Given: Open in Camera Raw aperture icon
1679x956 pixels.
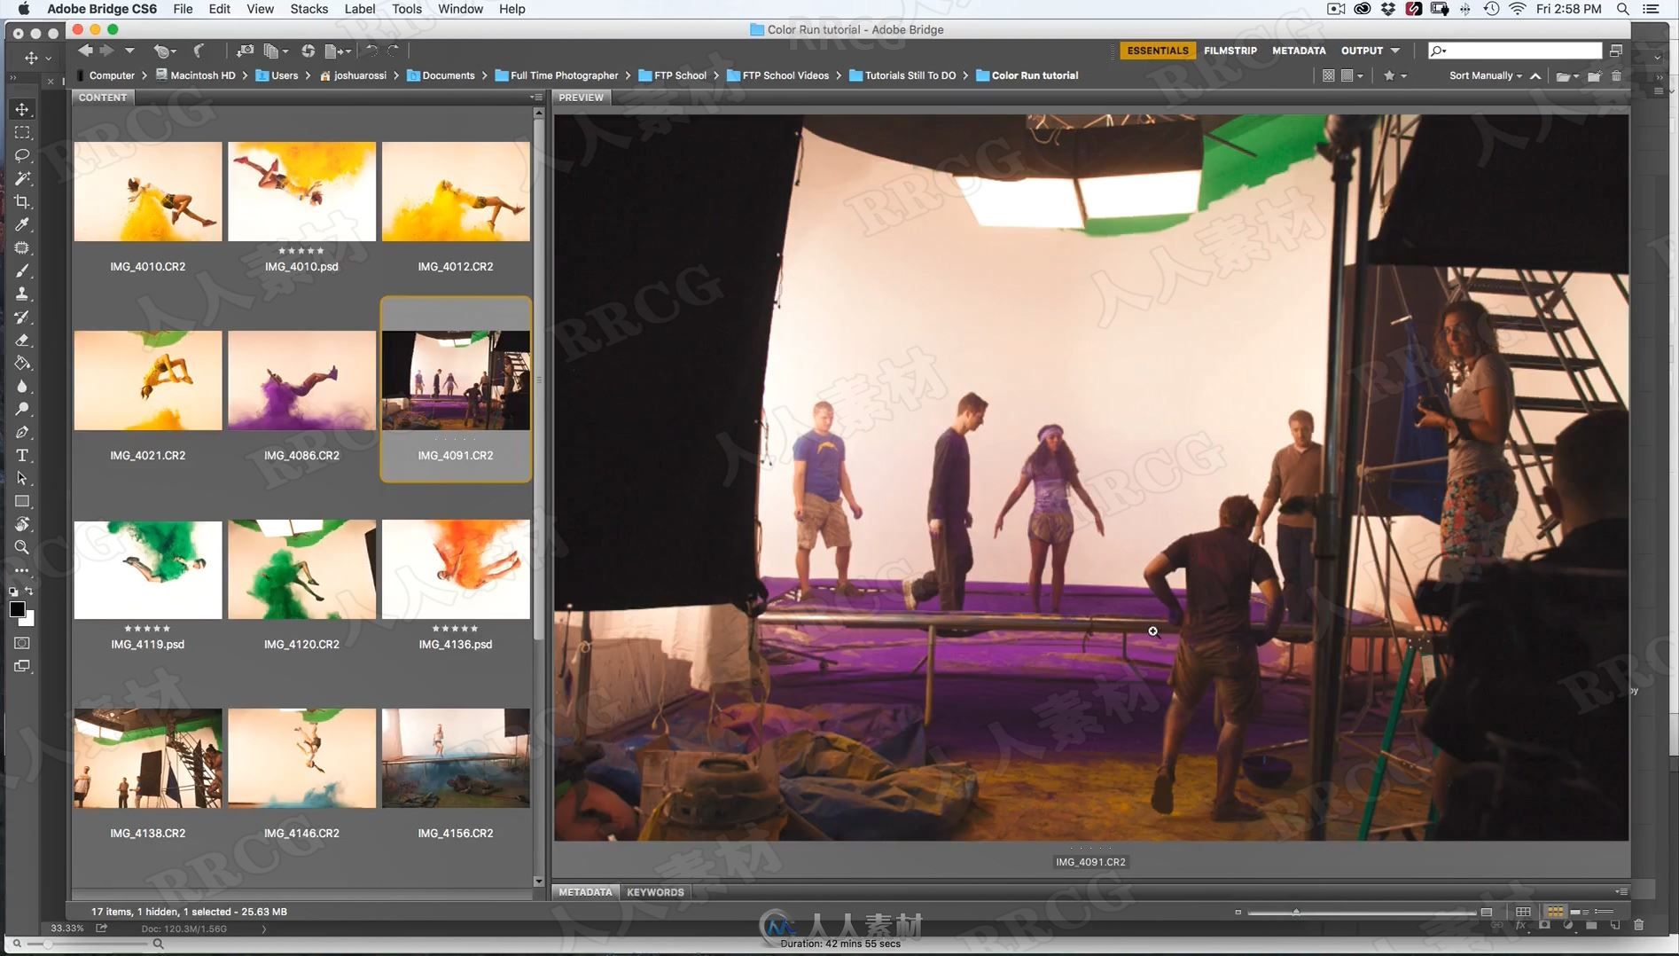Looking at the screenshot, I should [x=308, y=51].
